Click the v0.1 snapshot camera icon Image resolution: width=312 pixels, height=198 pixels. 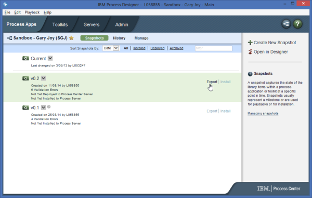[25, 108]
